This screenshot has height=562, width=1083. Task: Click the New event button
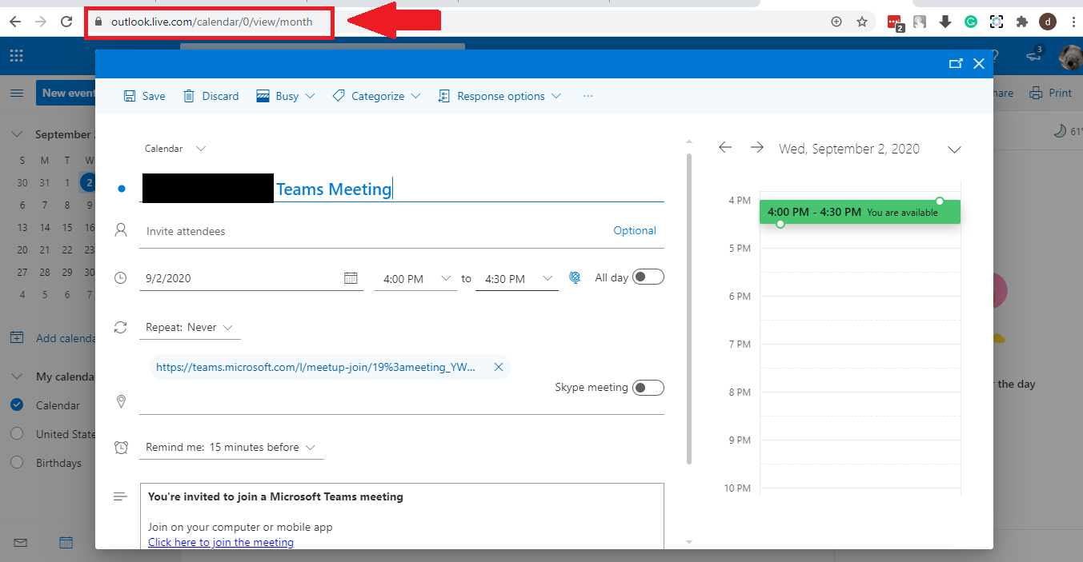pos(66,93)
